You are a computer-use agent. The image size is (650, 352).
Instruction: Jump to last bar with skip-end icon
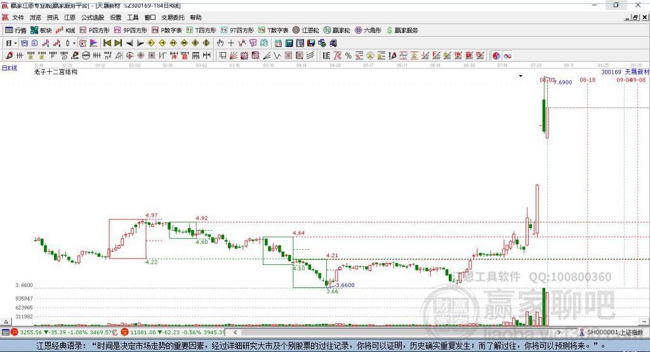point(118,43)
